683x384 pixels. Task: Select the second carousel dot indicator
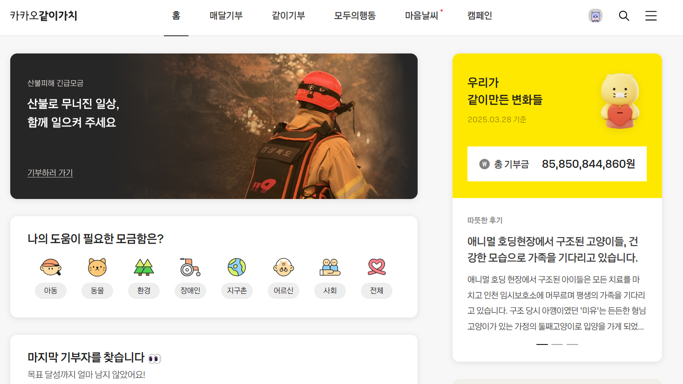pyautogui.click(x=557, y=344)
